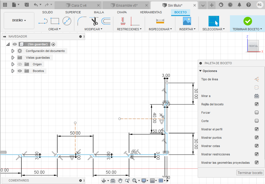Expand the Origen folder node

[13, 64]
